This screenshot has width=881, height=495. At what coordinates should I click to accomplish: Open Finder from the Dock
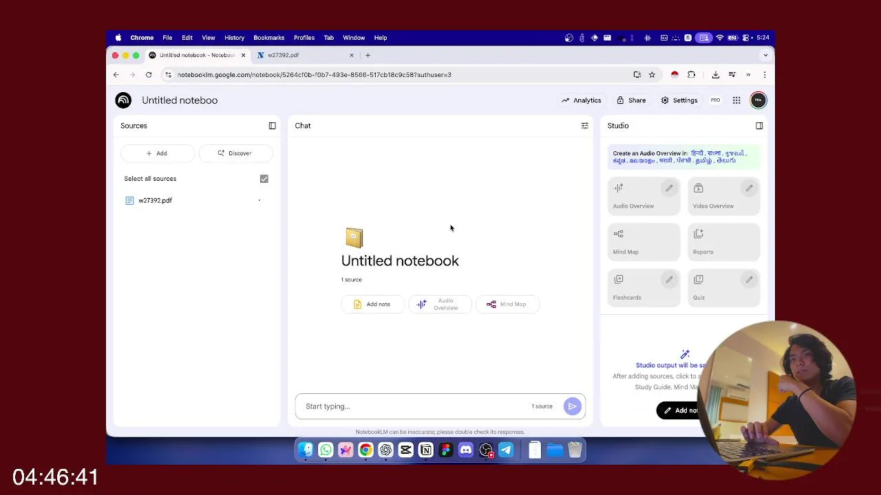click(x=306, y=450)
